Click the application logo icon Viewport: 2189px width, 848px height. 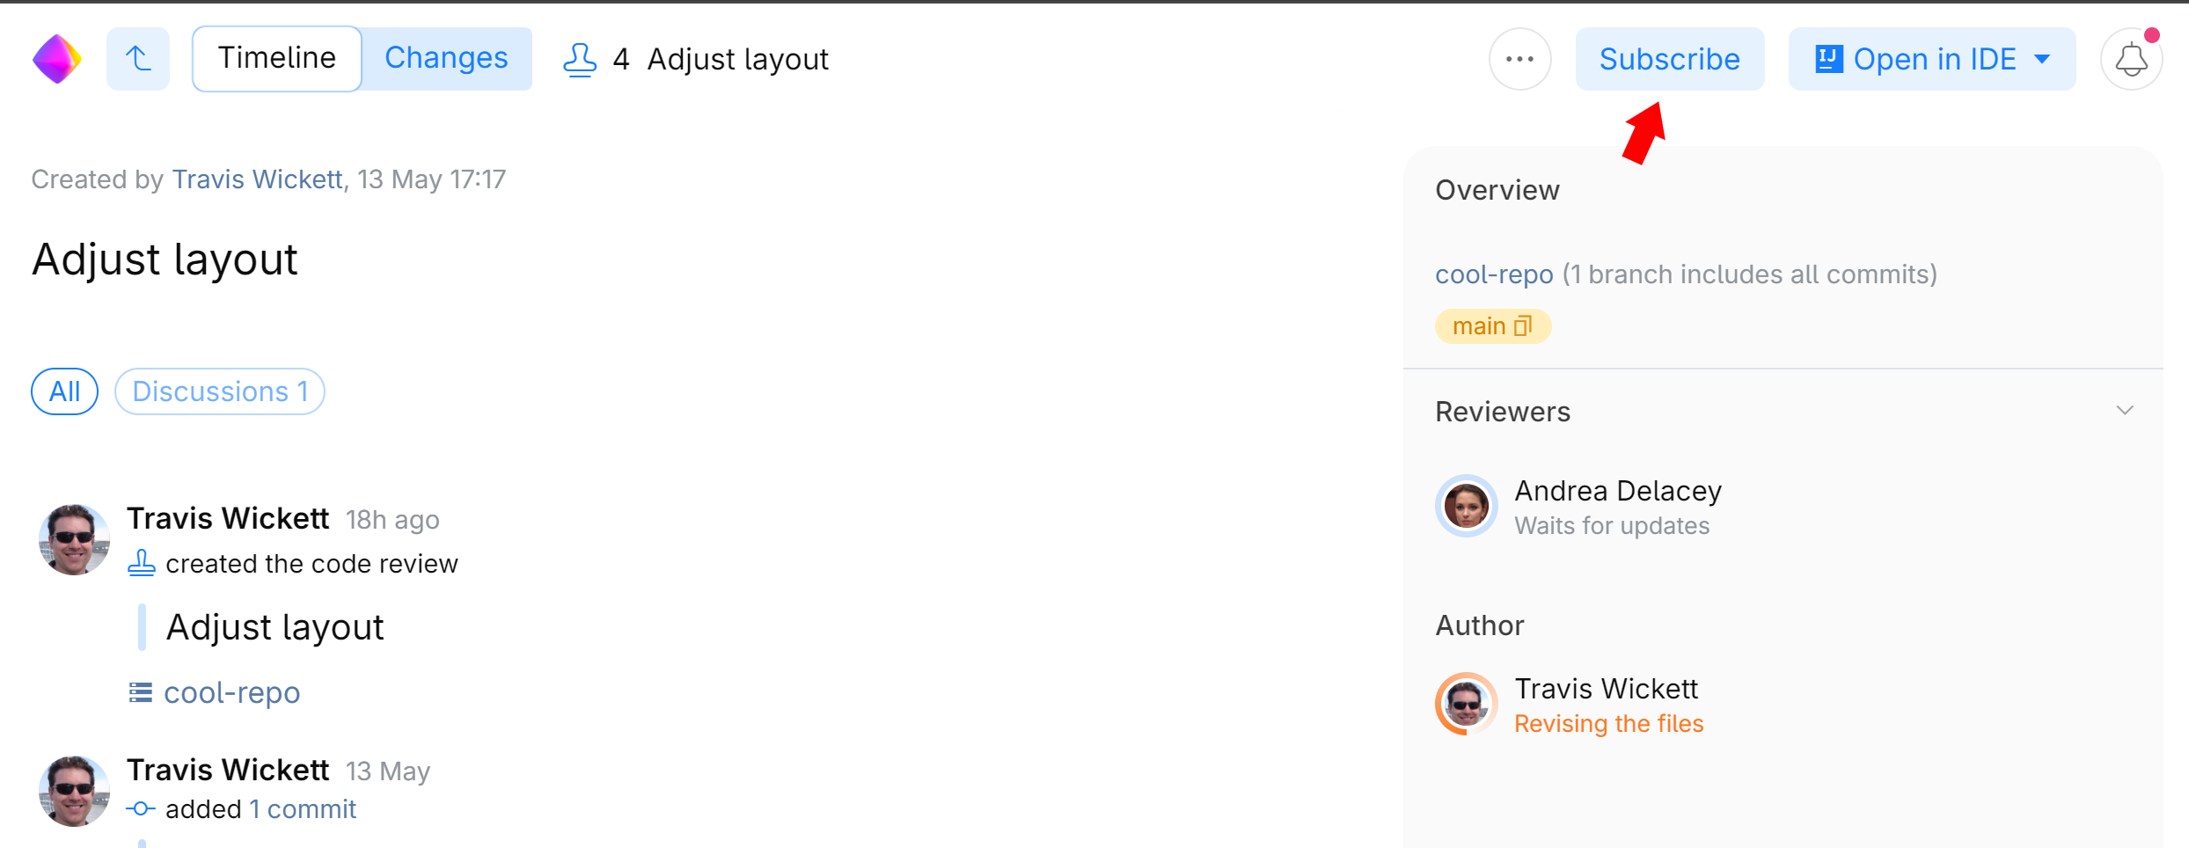56,58
